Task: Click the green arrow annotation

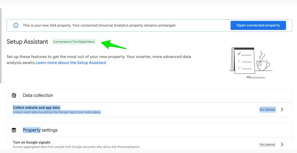Action: pyautogui.click(x=113, y=45)
